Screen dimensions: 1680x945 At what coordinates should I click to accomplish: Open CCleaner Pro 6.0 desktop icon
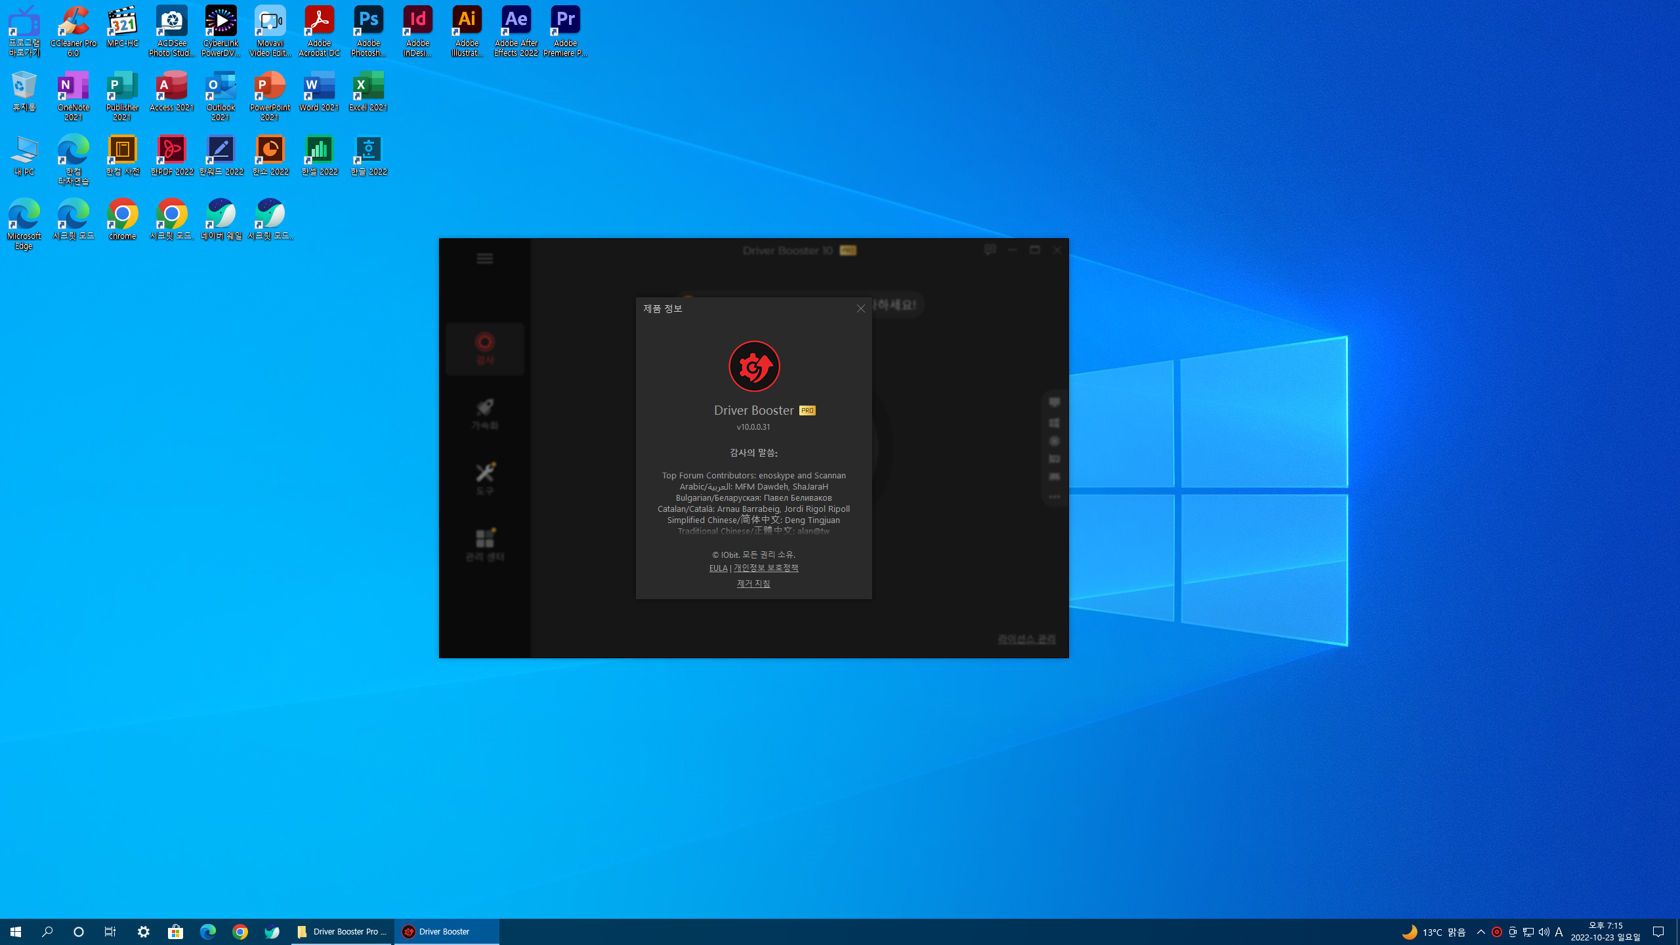73,31
